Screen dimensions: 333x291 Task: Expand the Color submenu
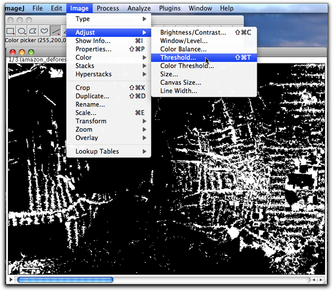point(109,57)
